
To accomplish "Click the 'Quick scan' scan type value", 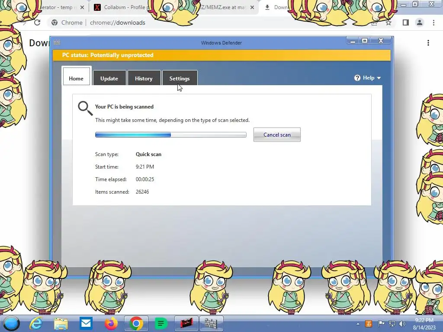I will point(149,154).
